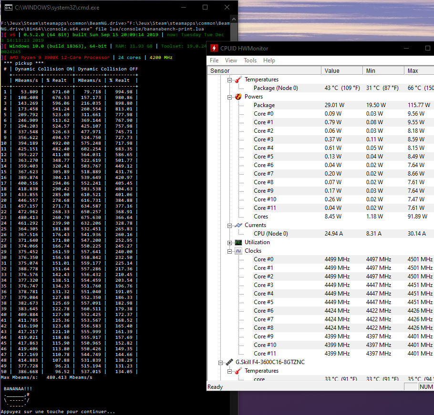Click the 4200 MHz text in console
The width and height of the screenshot is (434, 415).
point(161,58)
